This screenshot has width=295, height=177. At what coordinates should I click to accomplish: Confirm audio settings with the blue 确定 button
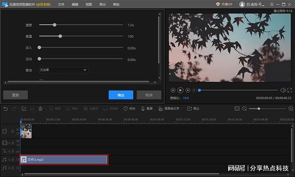[121, 95]
